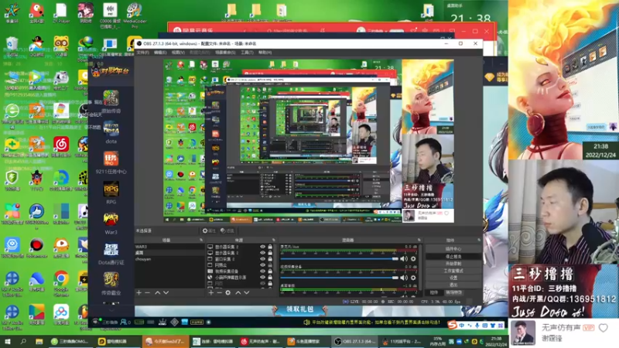Click the heart icon beside 无声仿有声
The width and height of the screenshot is (619, 348).
point(604,328)
